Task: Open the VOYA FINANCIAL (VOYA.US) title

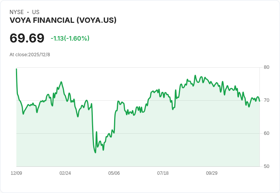Action: click(63, 20)
